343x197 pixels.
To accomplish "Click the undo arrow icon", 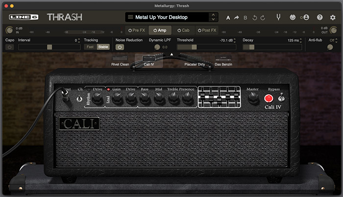I will tap(255, 18).
